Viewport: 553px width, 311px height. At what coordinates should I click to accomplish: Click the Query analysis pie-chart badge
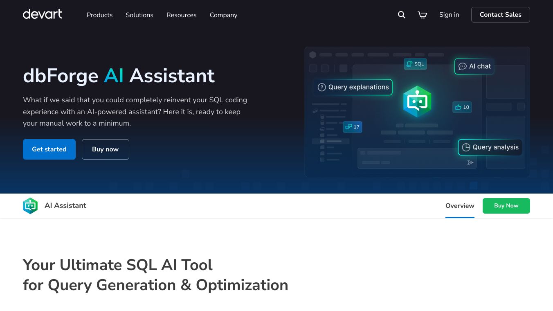tap(490, 147)
